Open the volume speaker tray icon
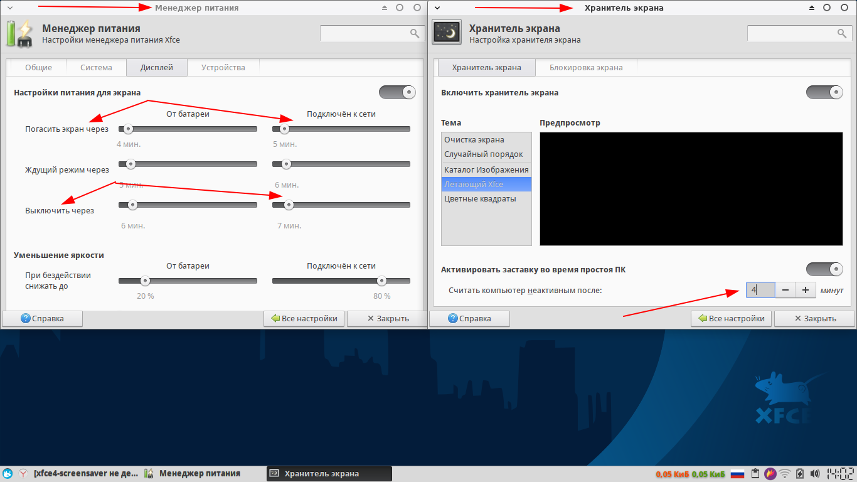Image resolution: width=857 pixels, height=482 pixels. [x=815, y=474]
